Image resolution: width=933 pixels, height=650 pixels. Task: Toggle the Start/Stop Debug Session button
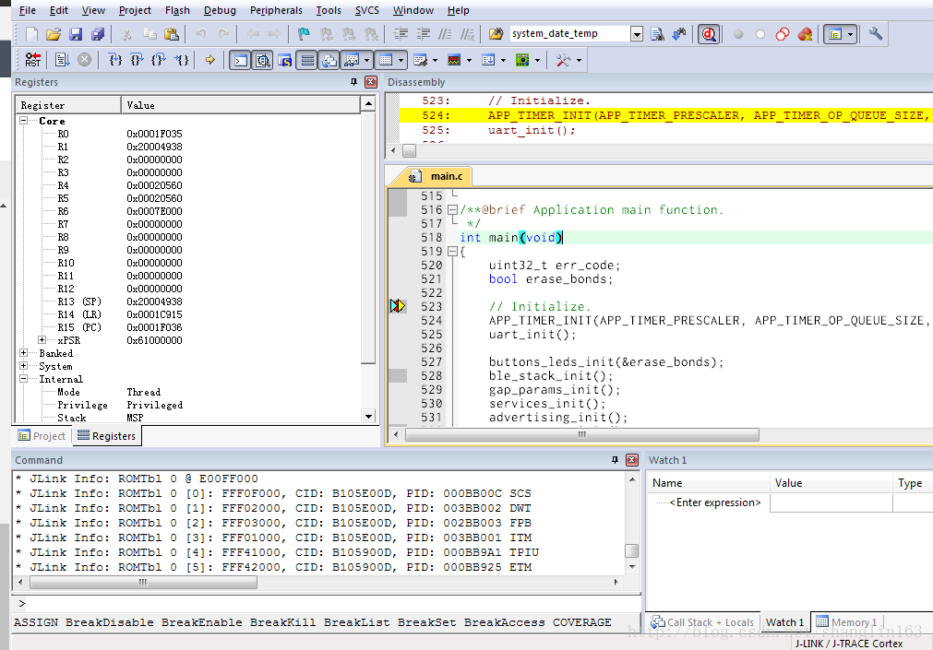709,34
